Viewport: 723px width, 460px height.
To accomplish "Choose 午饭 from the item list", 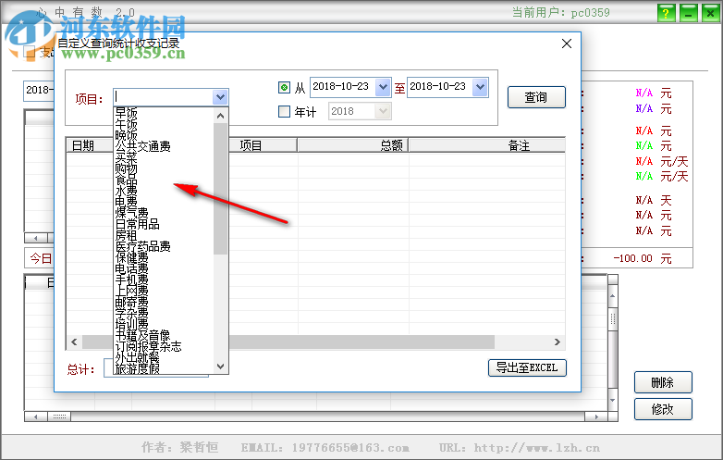I will point(126,124).
